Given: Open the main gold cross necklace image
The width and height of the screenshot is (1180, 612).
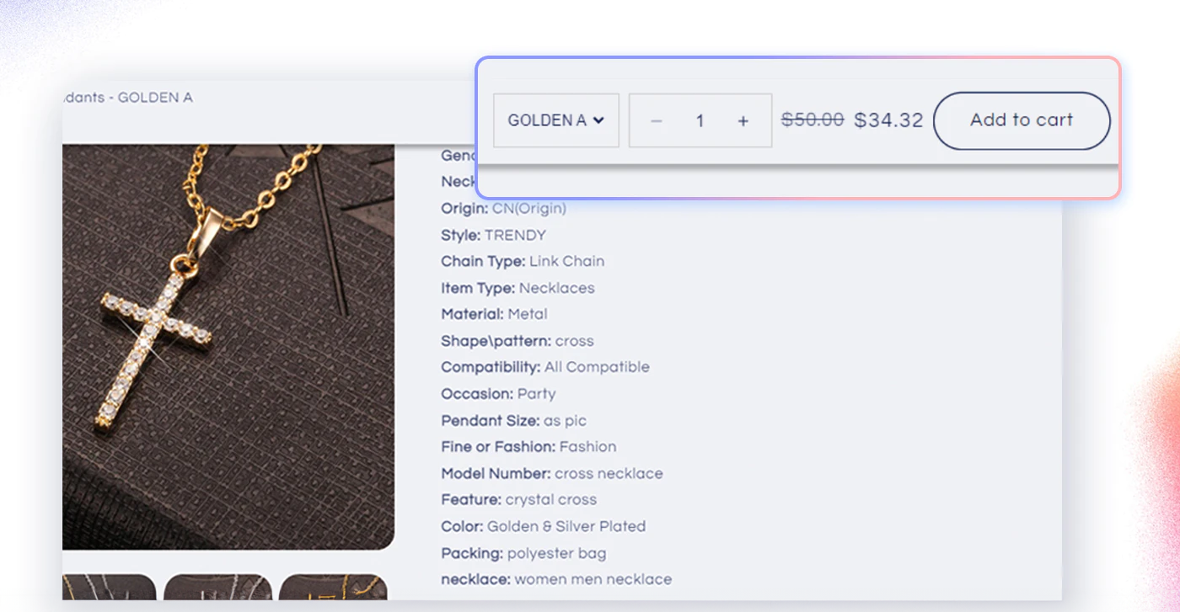Looking at the screenshot, I should pos(228,345).
